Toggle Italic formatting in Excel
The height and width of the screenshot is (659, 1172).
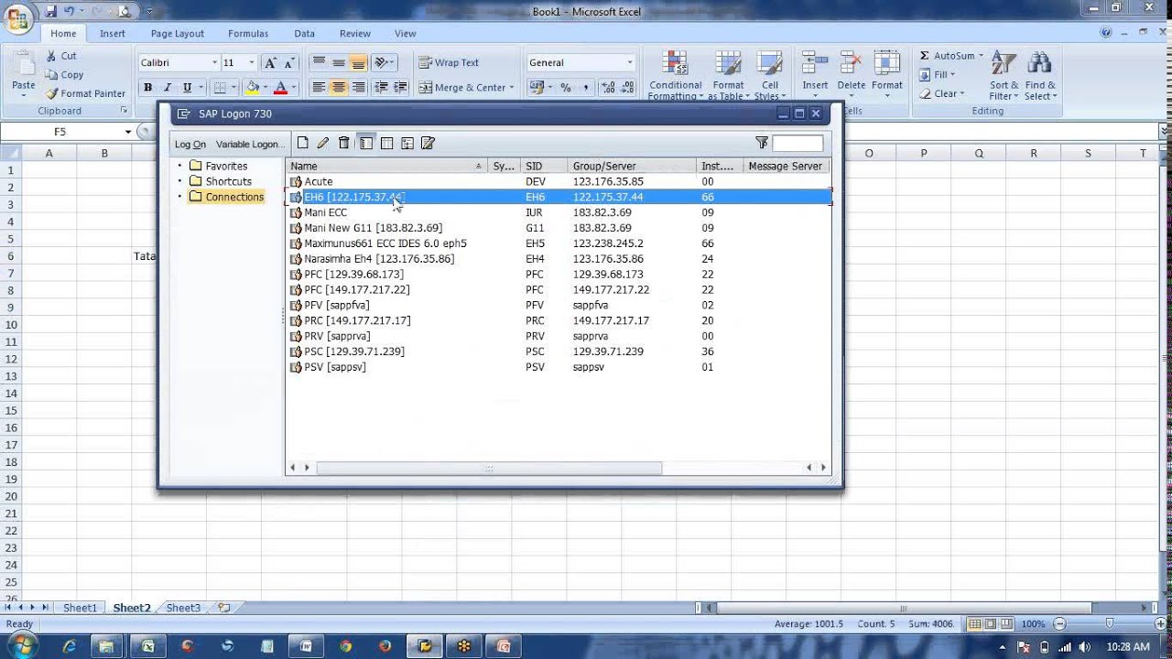(168, 88)
